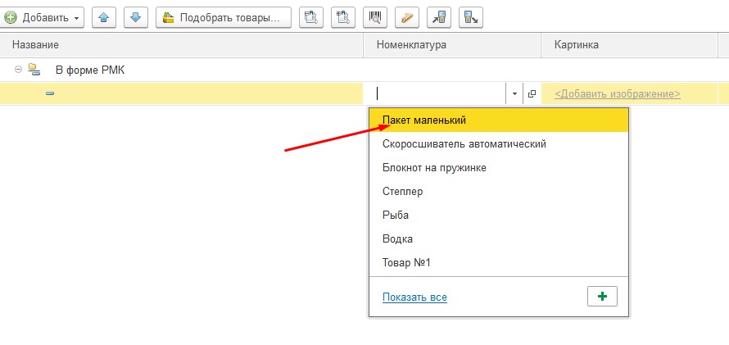Open the Добавить dropdown button
Screen dimensions: 729x345
click(x=42, y=18)
